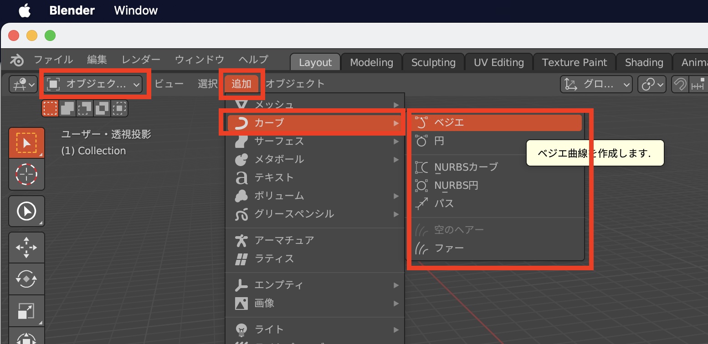This screenshot has height=344, width=708.
Task: Select the Move tool
Action: coord(26,247)
